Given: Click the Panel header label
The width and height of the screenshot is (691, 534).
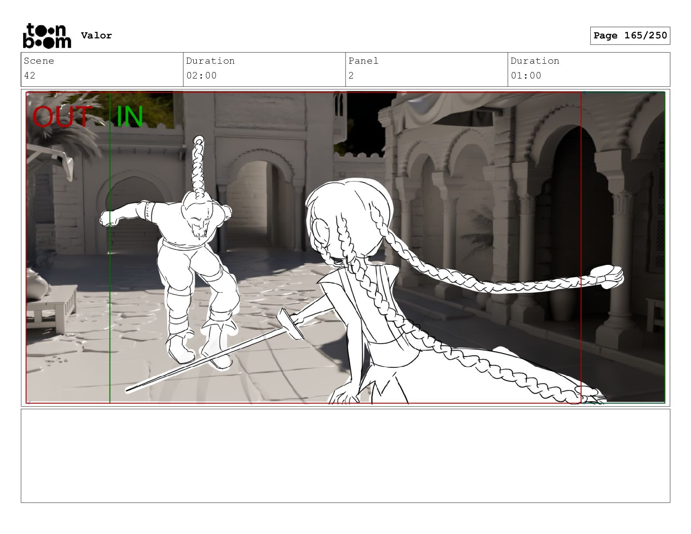Looking at the screenshot, I should tap(363, 61).
